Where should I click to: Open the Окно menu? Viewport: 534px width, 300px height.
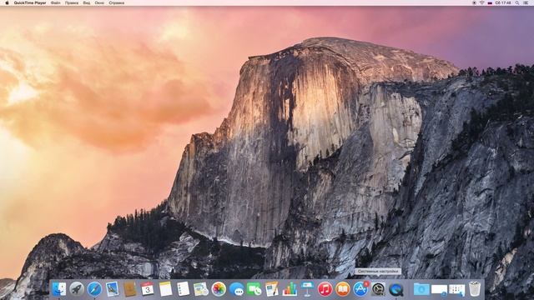(99, 2)
